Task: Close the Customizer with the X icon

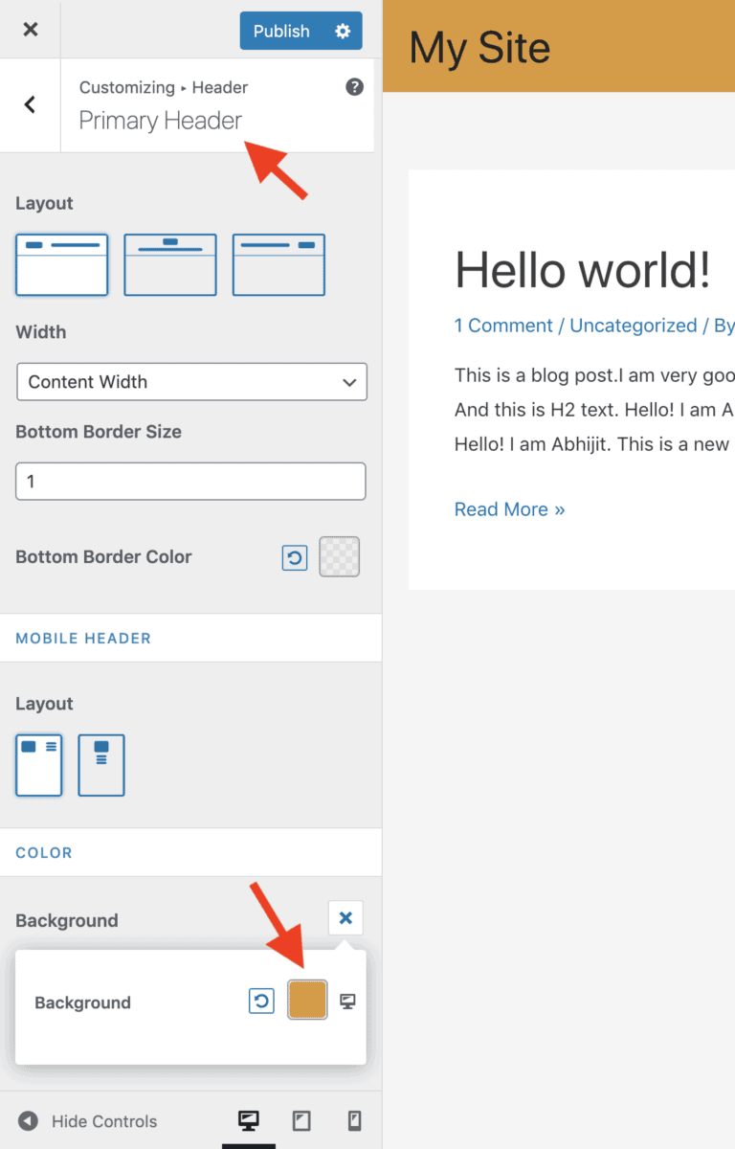Action: [x=31, y=30]
